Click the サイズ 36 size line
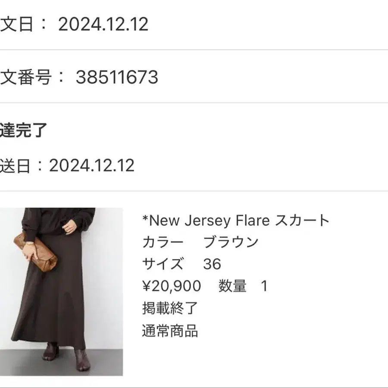The height and width of the screenshot is (388, 388). pos(181,264)
